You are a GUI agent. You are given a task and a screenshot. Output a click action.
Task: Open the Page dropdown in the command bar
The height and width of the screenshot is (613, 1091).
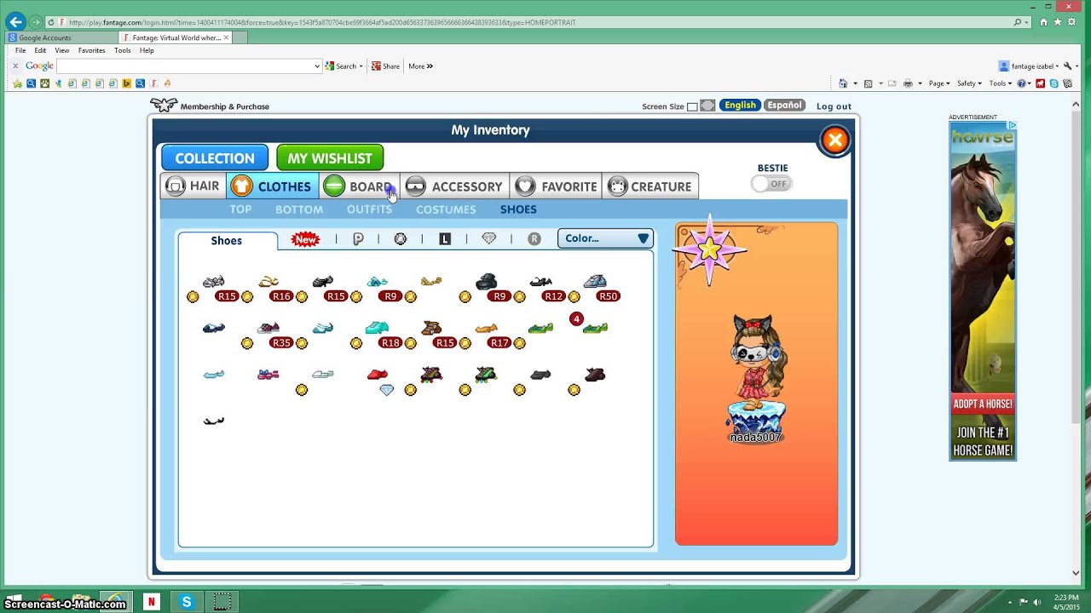pyautogui.click(x=938, y=83)
